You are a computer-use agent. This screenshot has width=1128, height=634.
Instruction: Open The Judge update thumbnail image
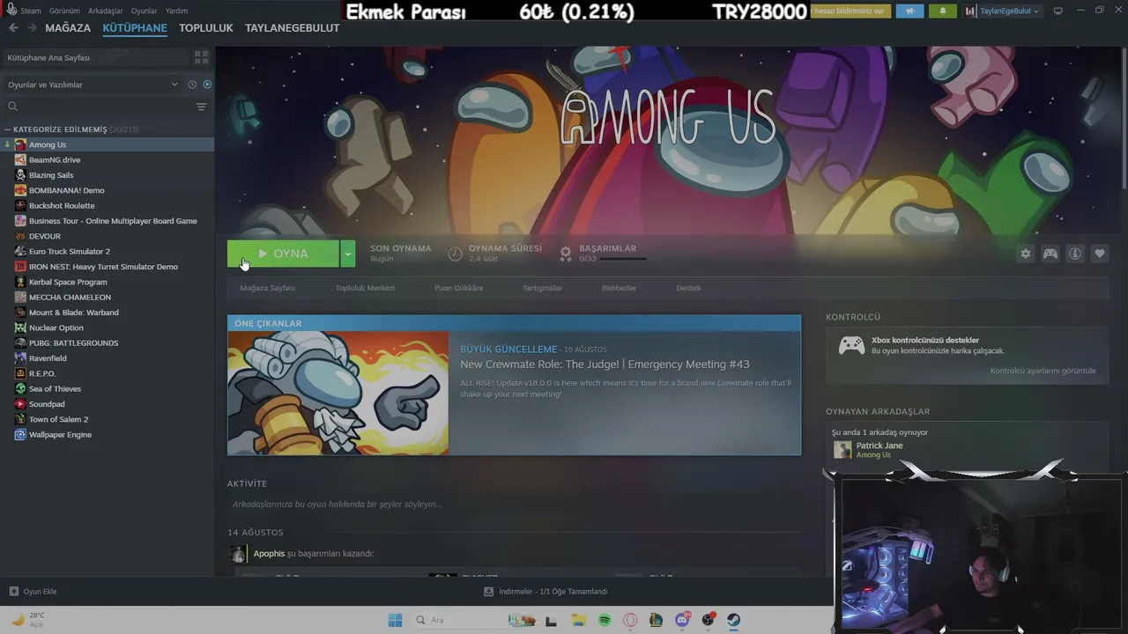point(338,393)
